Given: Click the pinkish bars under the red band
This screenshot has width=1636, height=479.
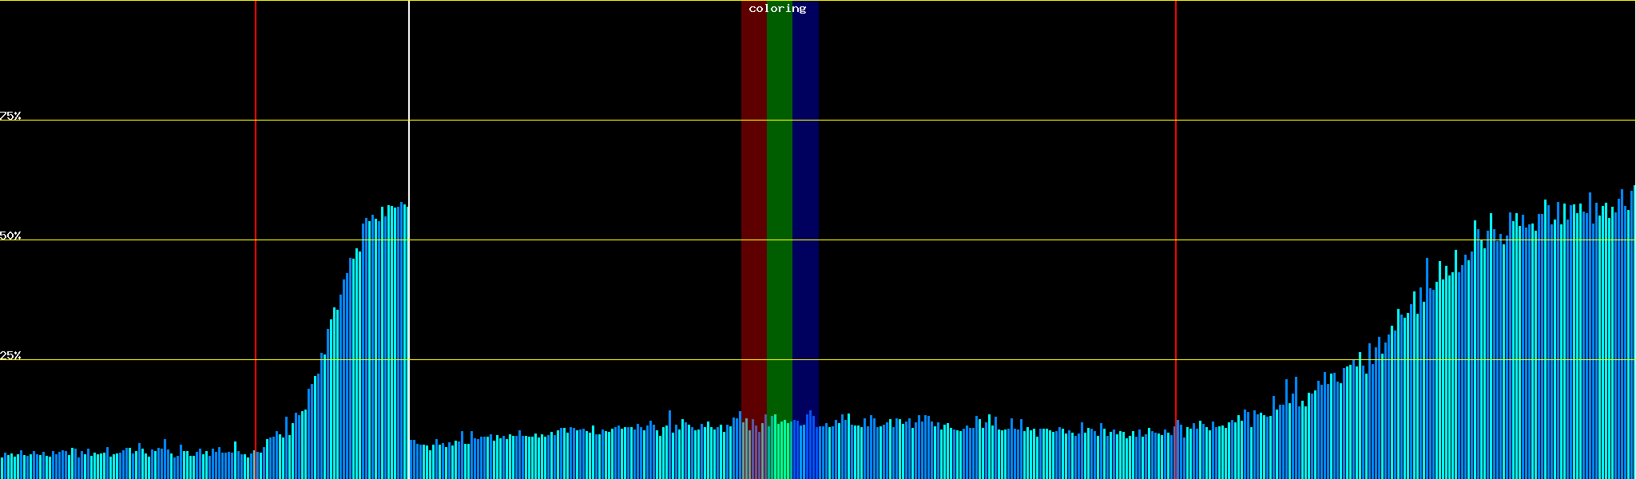Looking at the screenshot, I should (753, 451).
